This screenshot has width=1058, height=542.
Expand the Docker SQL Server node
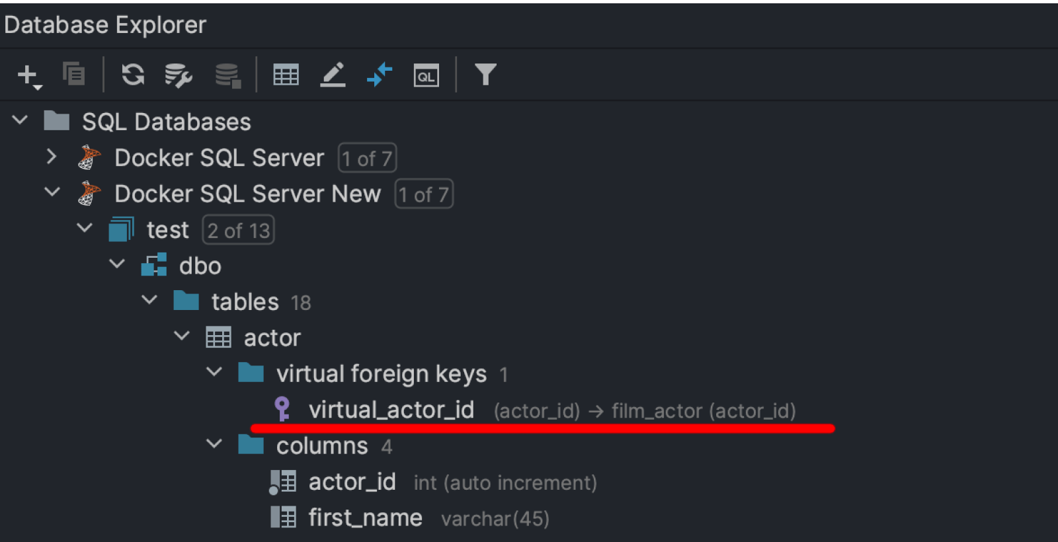coord(52,157)
